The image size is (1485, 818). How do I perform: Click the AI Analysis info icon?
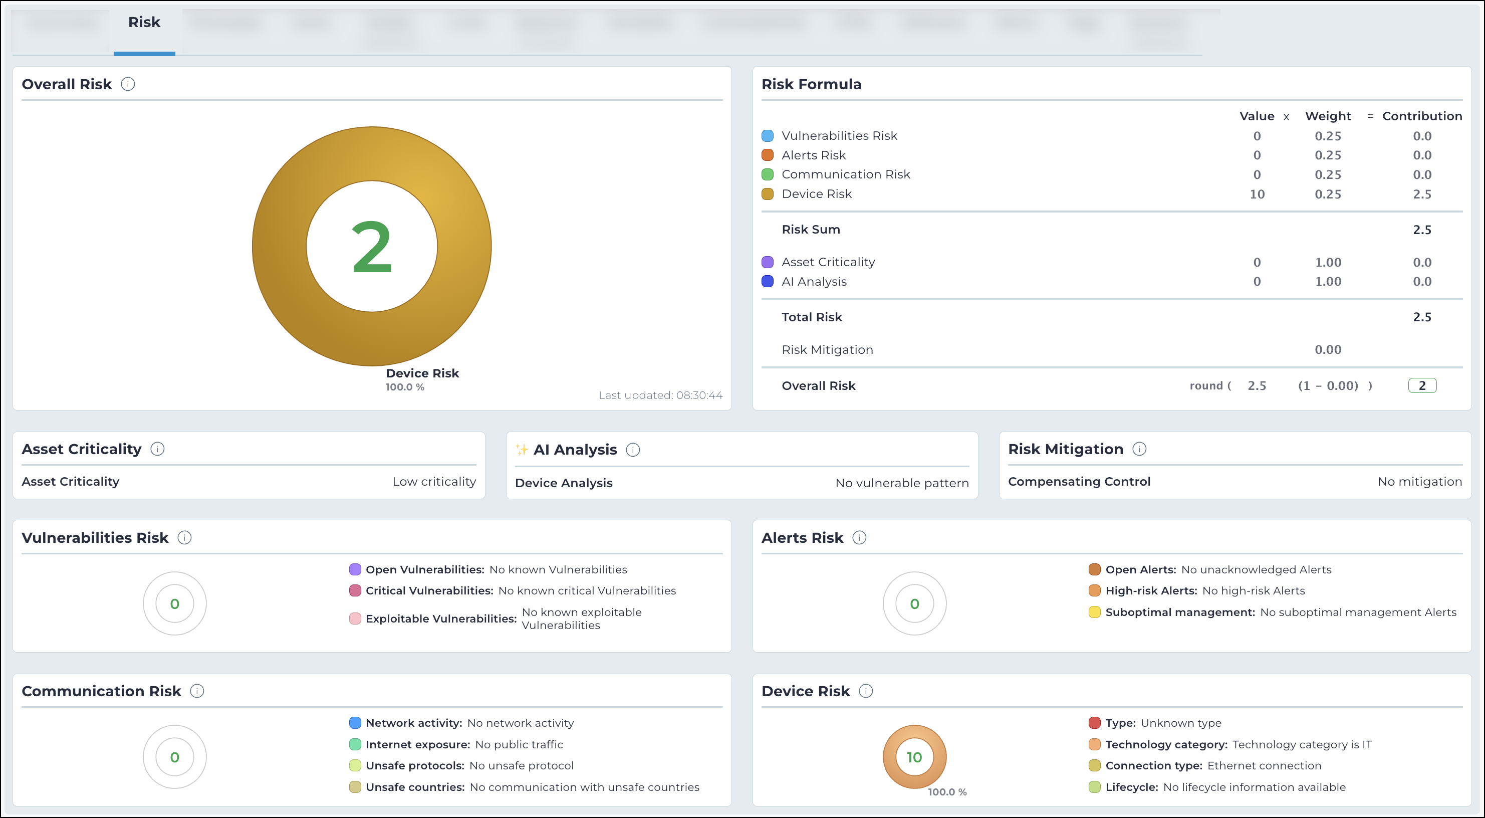coord(633,450)
